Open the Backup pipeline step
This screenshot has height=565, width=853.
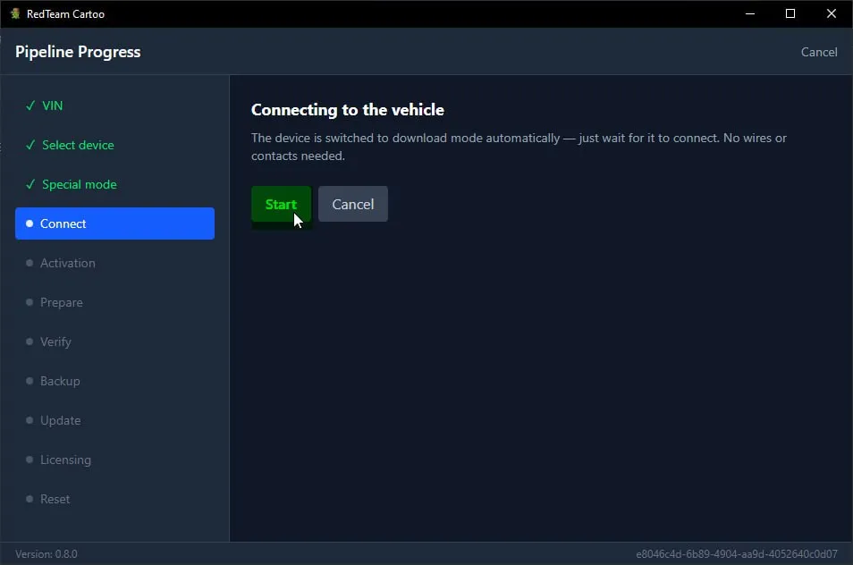click(114, 381)
